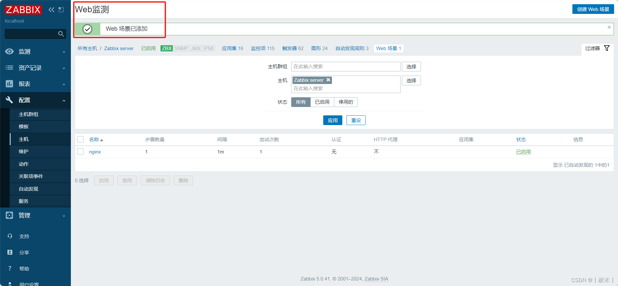
Task: Toggle the sidebar hide (kiosk) icon
Action: (61, 10)
